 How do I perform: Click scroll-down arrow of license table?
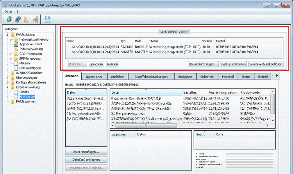[273, 121]
